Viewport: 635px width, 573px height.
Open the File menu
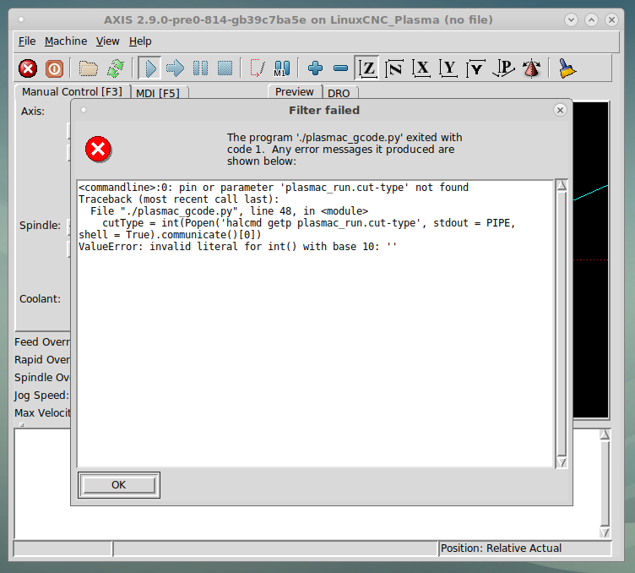[x=27, y=41]
